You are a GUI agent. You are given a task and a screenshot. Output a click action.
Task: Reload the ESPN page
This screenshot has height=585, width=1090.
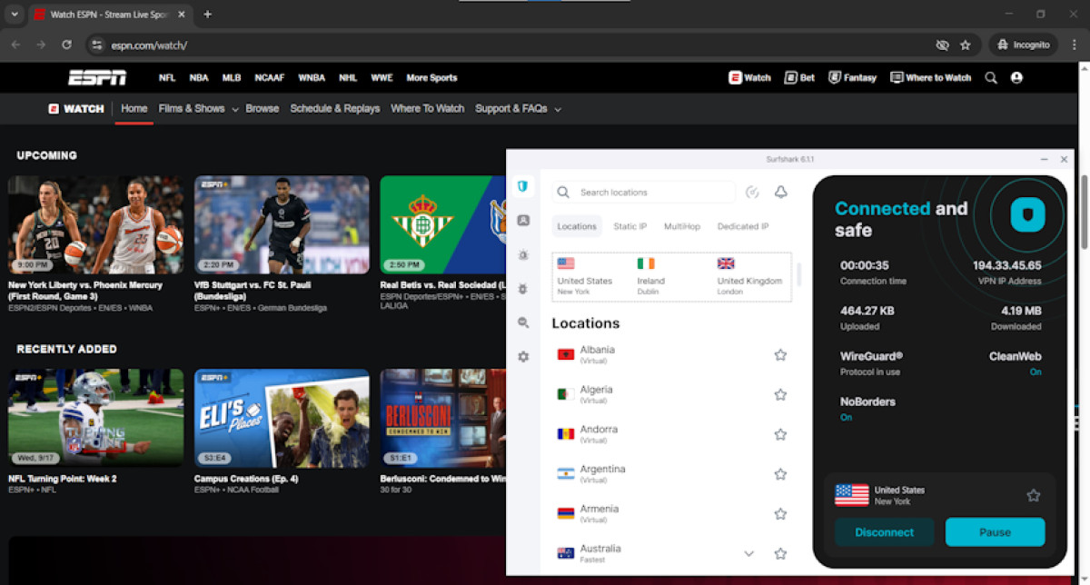point(66,45)
